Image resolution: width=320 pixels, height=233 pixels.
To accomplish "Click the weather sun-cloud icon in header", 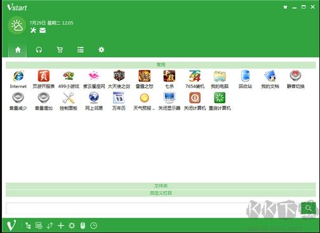I will coord(17,25).
